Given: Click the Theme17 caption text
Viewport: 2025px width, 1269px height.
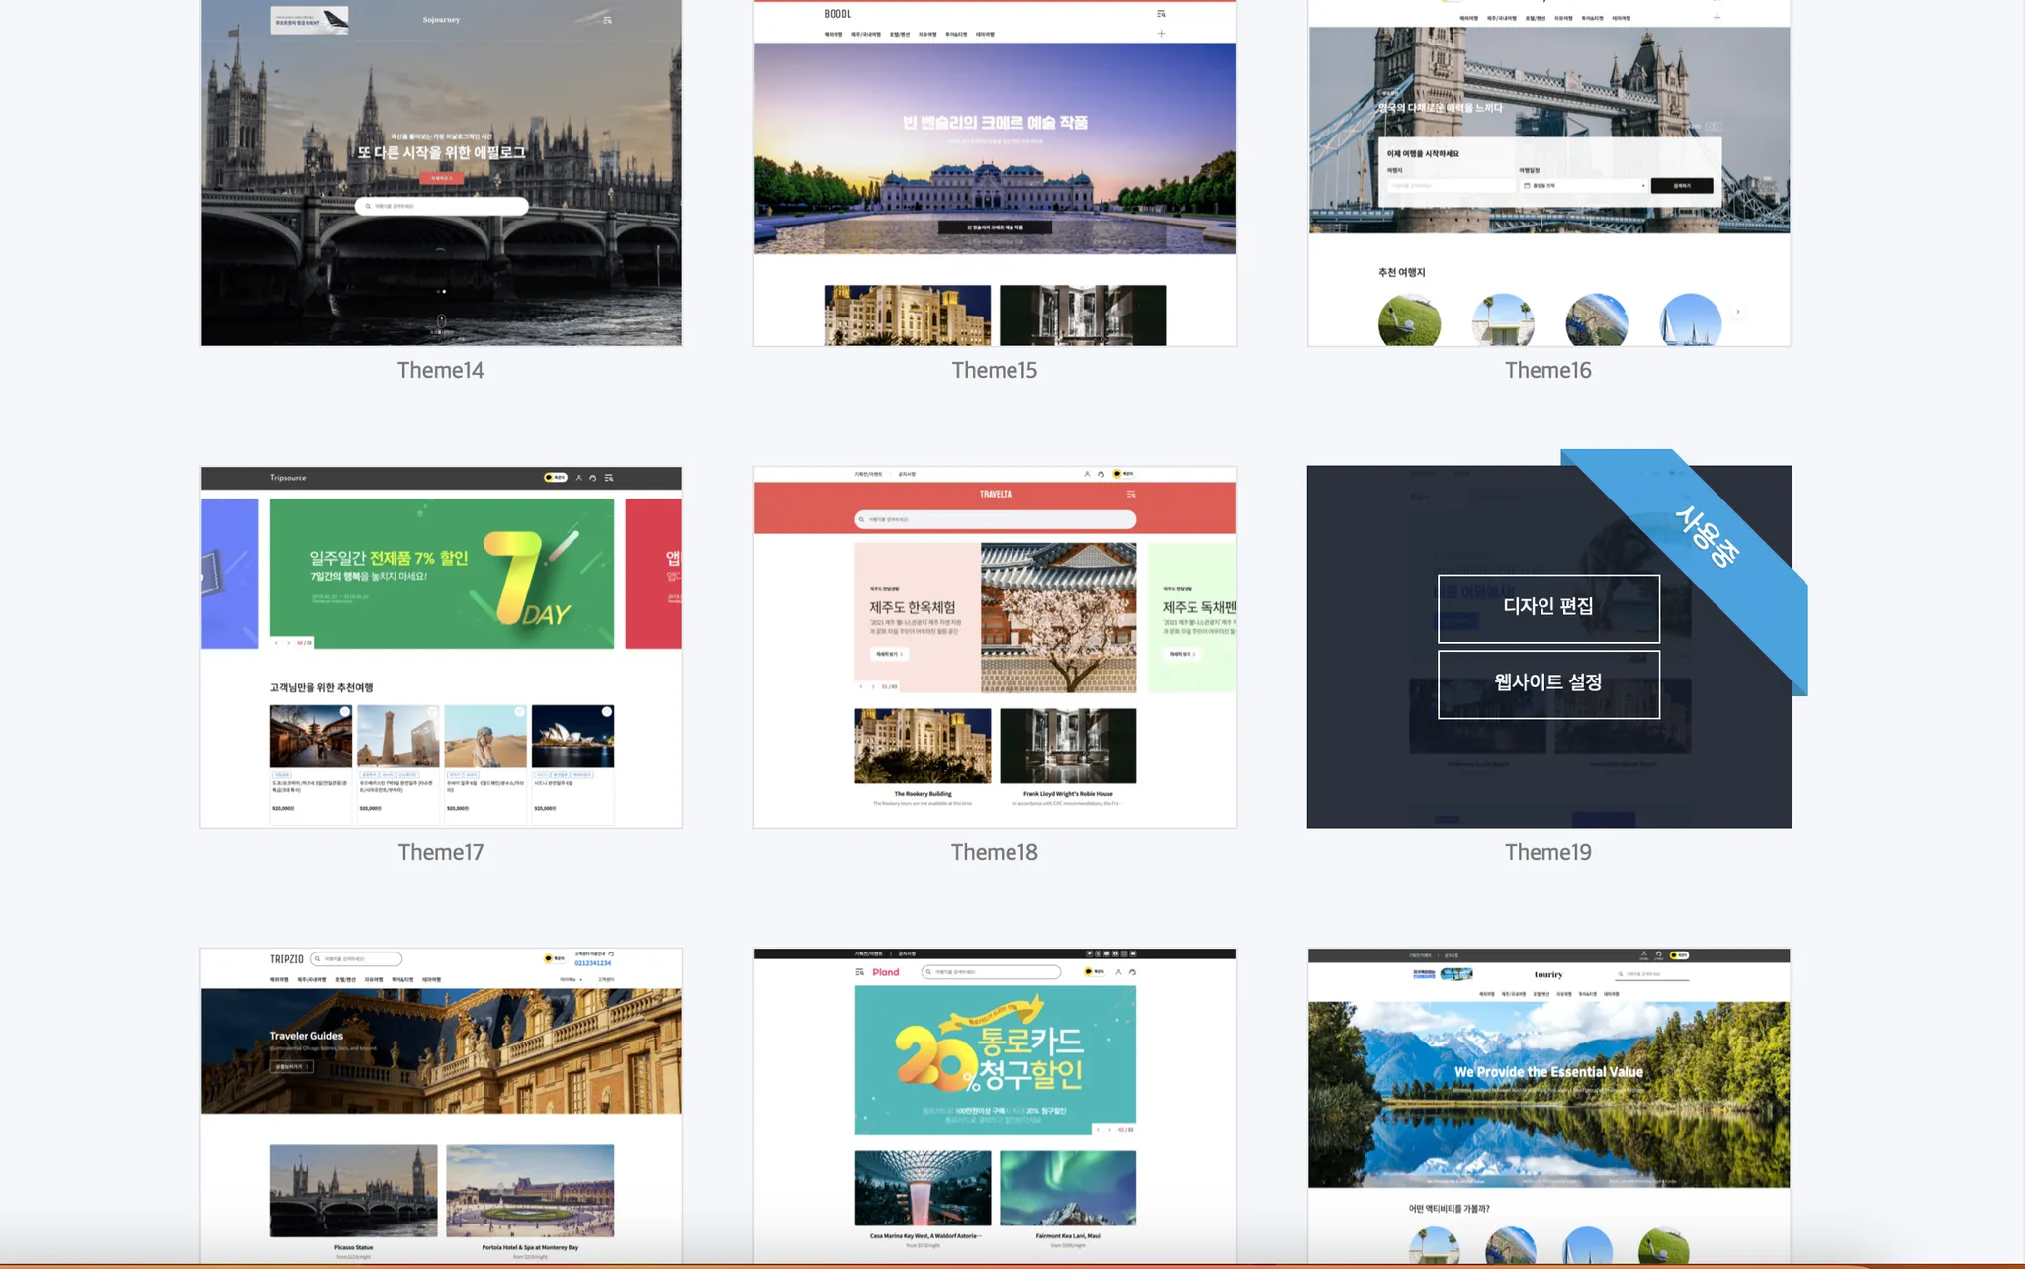Looking at the screenshot, I should [x=441, y=853].
